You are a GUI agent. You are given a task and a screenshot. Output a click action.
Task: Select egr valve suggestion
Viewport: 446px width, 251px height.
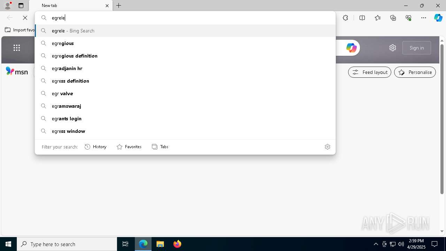point(185,93)
